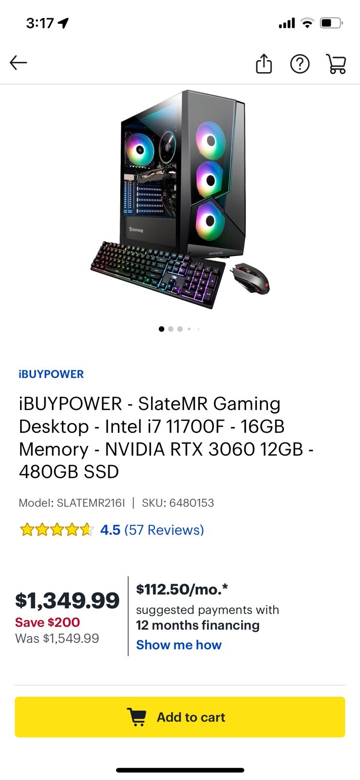Tap the battery indicator in status bar
The height and width of the screenshot is (780, 360).
331,23
